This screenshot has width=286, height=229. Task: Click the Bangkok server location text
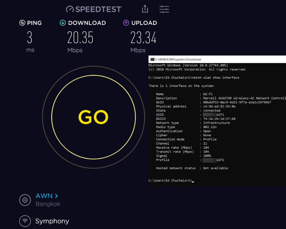[x=48, y=204]
